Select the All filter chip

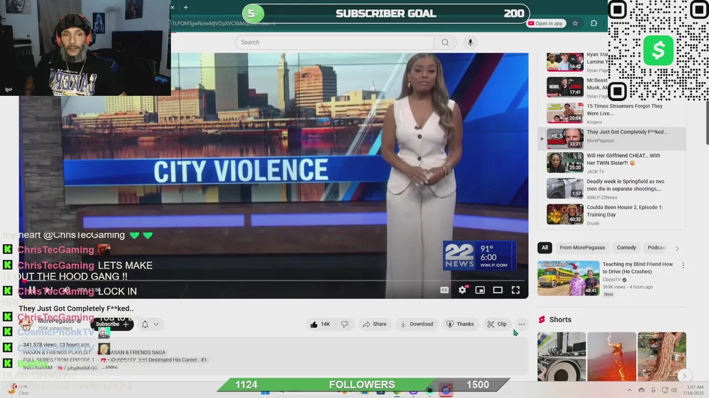coord(545,248)
